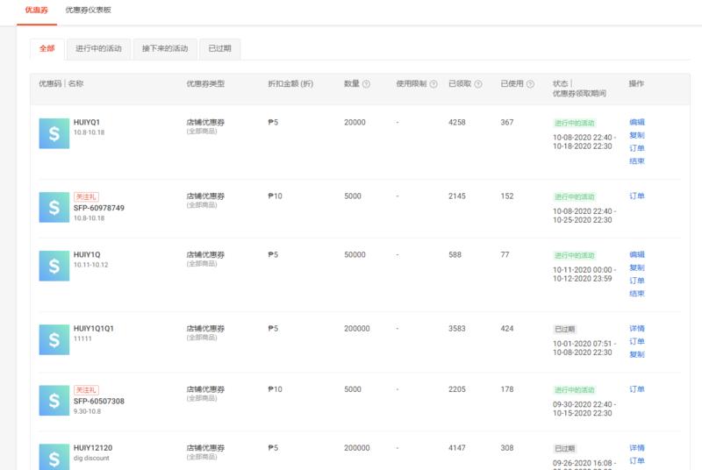Select the 接下来的活动 filter tab
702x470 pixels.
click(x=165, y=49)
